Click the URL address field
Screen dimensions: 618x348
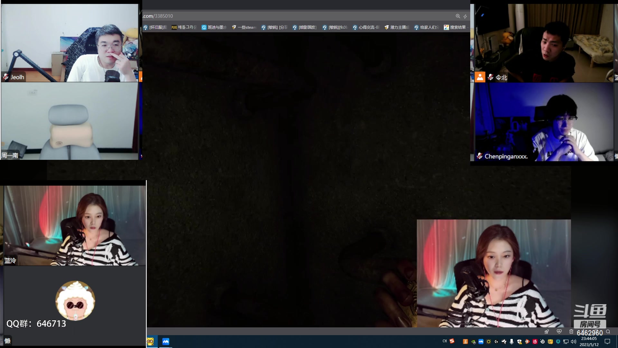pos(290,16)
